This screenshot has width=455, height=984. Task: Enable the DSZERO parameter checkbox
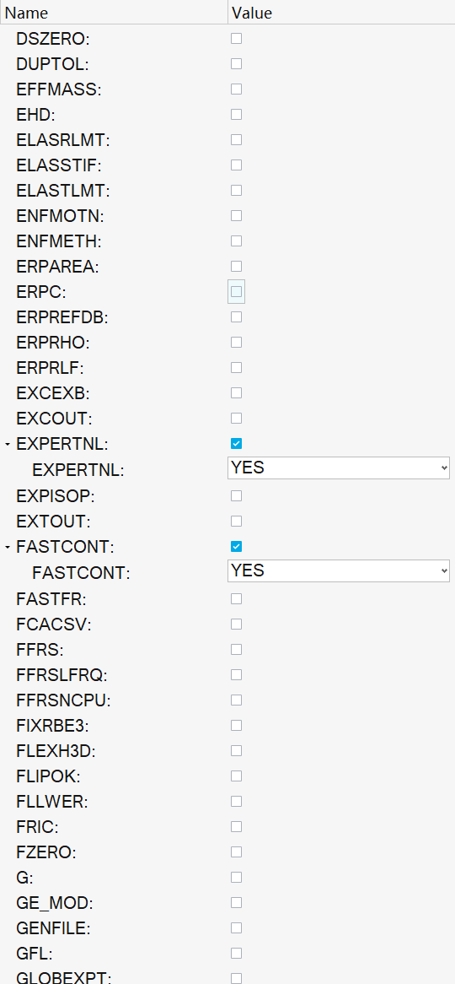coord(236,39)
